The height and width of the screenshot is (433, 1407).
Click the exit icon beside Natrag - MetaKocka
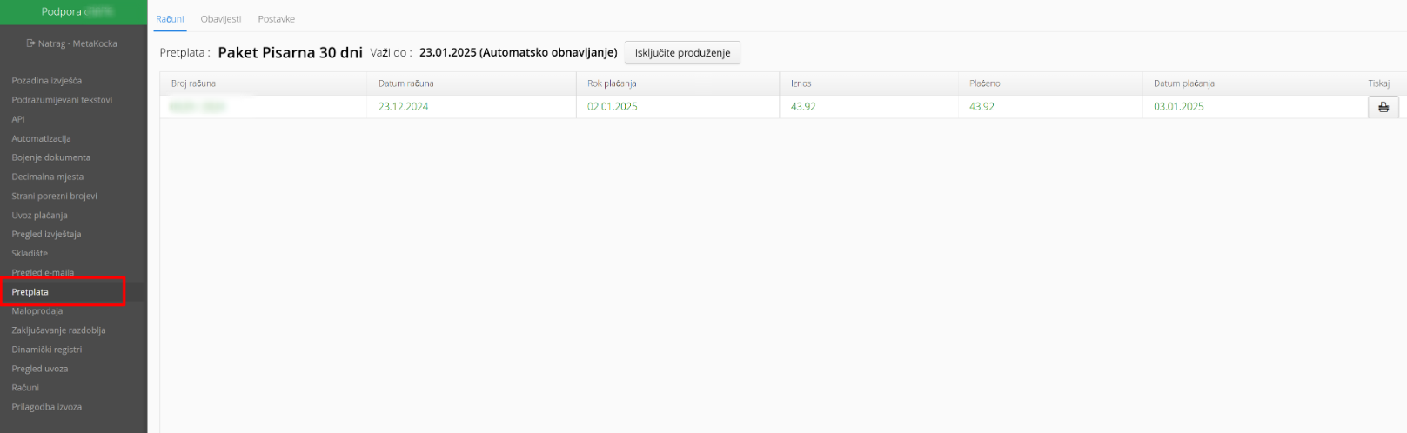31,43
